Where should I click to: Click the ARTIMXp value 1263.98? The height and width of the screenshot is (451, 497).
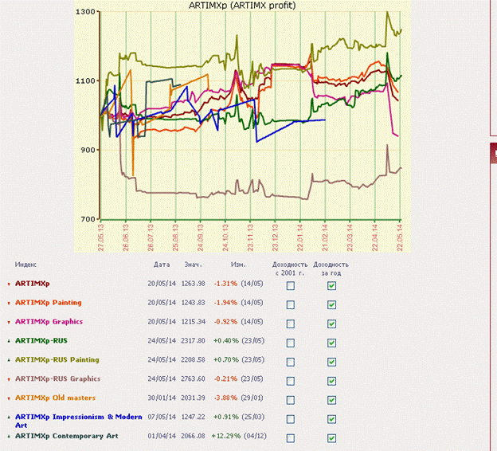point(193,284)
